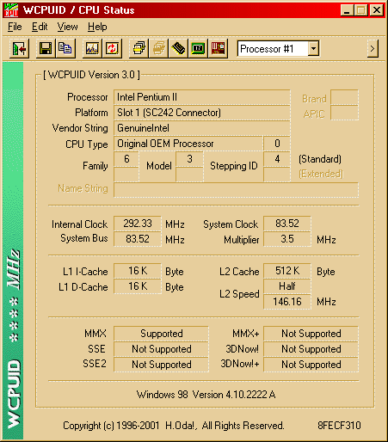
Task: Click the L2 Speed 146.16 value
Action: [x=287, y=302]
